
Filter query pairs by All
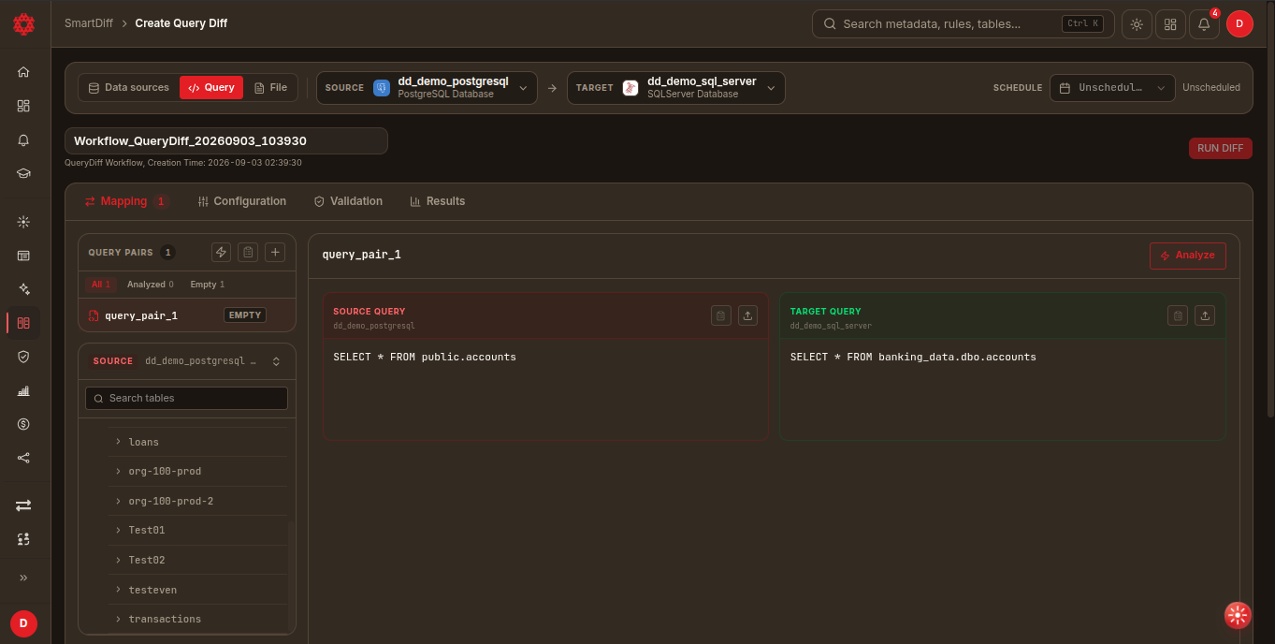pyautogui.click(x=101, y=285)
